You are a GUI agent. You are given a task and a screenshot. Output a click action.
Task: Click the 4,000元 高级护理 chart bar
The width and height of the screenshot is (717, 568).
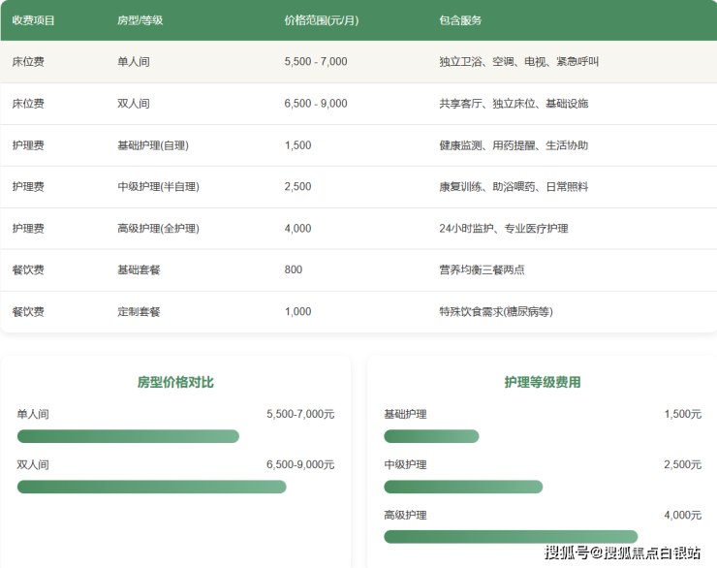click(511, 537)
